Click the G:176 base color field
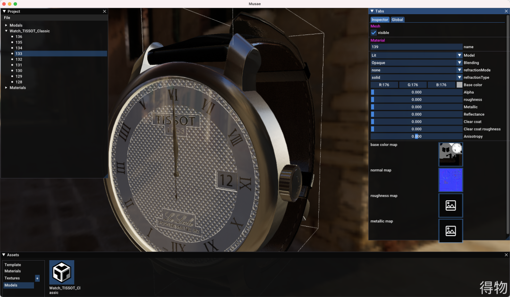Screen dimensions: 510x297 point(413,85)
